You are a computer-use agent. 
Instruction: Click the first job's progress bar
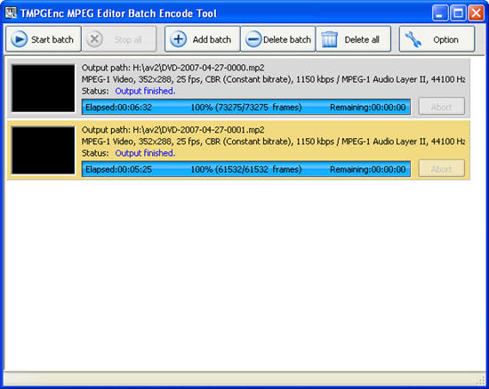[x=246, y=107]
